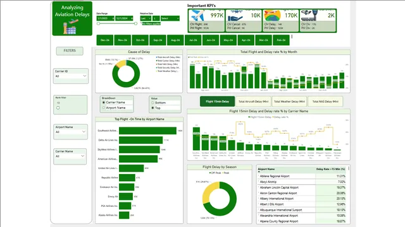Click the 'Aboyi Airstrip' table row
The width and height of the screenshot is (405, 227).
click(x=302, y=182)
